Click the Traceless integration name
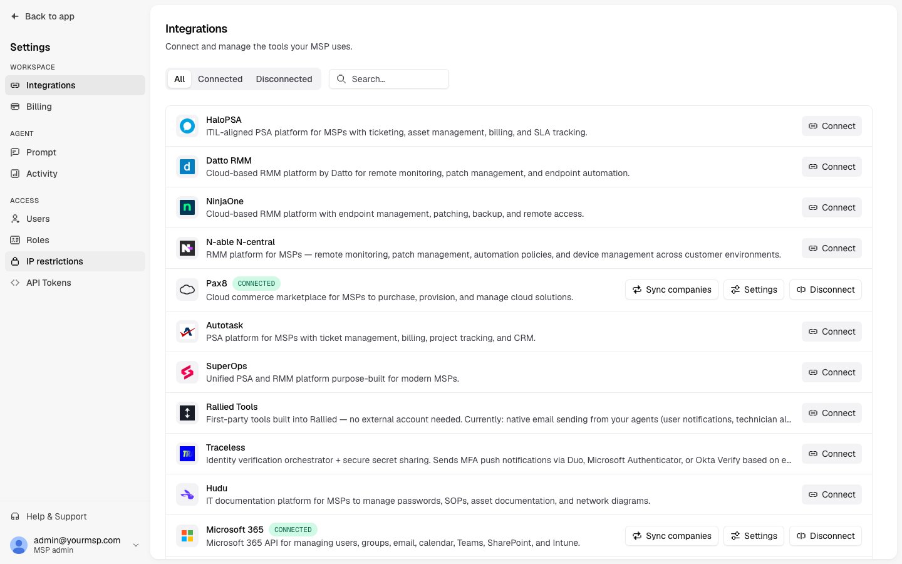The image size is (902, 564). (225, 447)
